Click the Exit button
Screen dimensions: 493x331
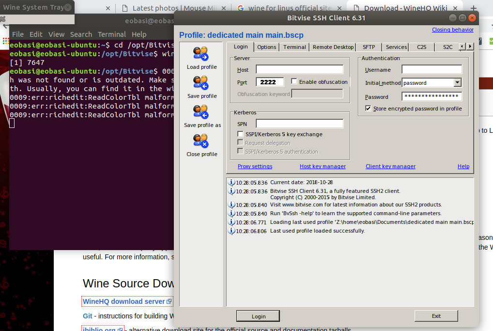436,316
